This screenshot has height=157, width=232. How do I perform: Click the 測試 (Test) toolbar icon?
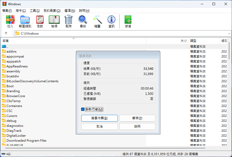coord(40,21)
